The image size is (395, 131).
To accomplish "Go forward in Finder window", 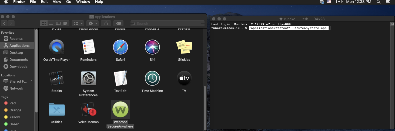I will click(11, 23).
